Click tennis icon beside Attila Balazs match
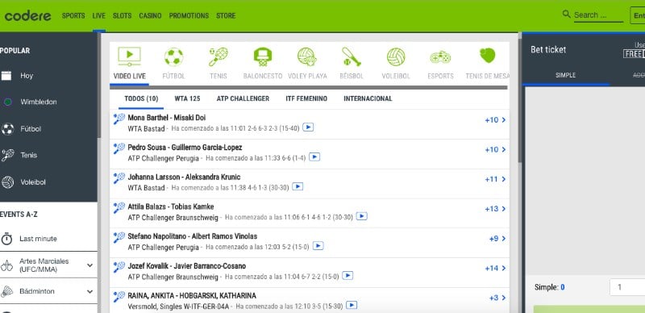This screenshot has height=313, width=645. click(x=119, y=207)
